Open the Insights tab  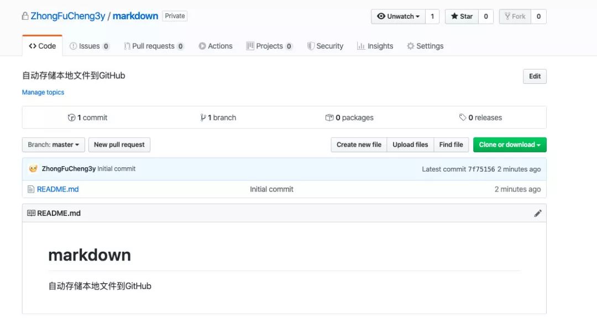pos(375,46)
